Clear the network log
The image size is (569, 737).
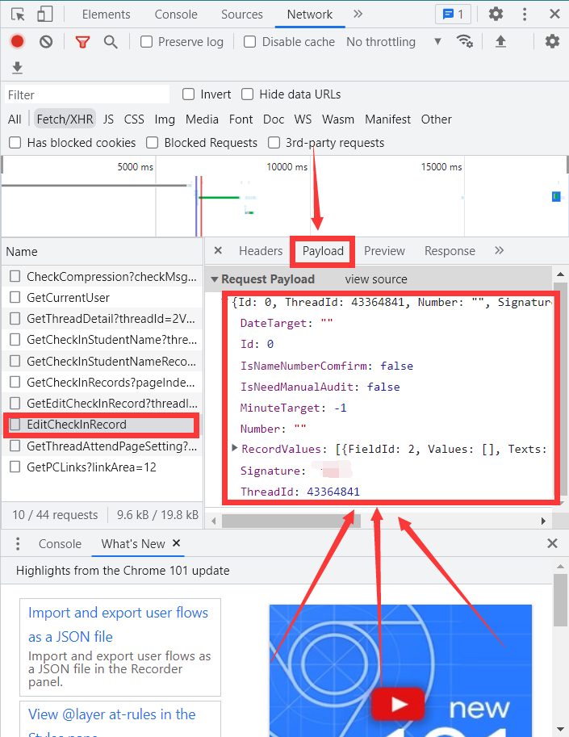point(46,42)
